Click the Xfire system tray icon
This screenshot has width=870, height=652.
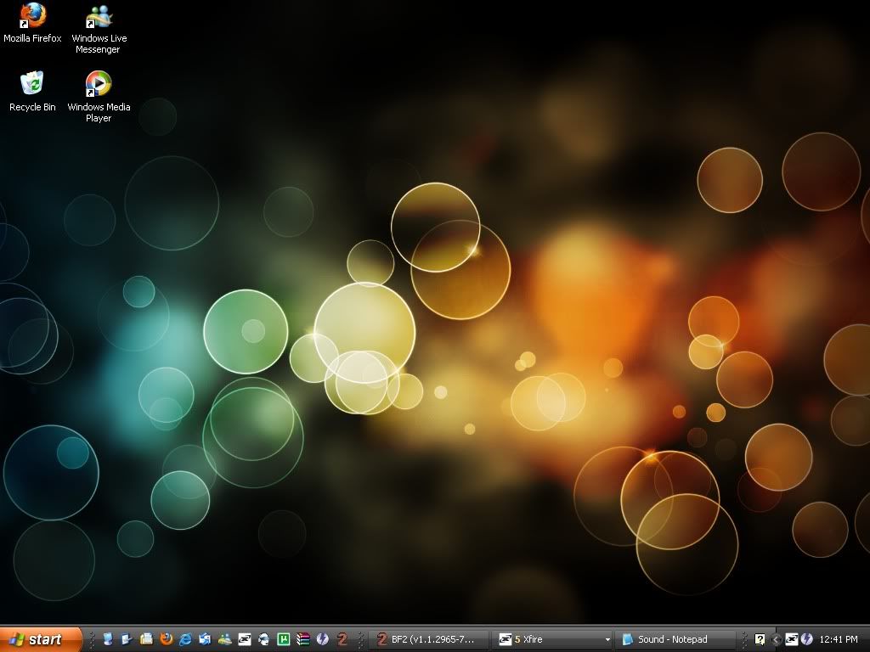point(792,639)
